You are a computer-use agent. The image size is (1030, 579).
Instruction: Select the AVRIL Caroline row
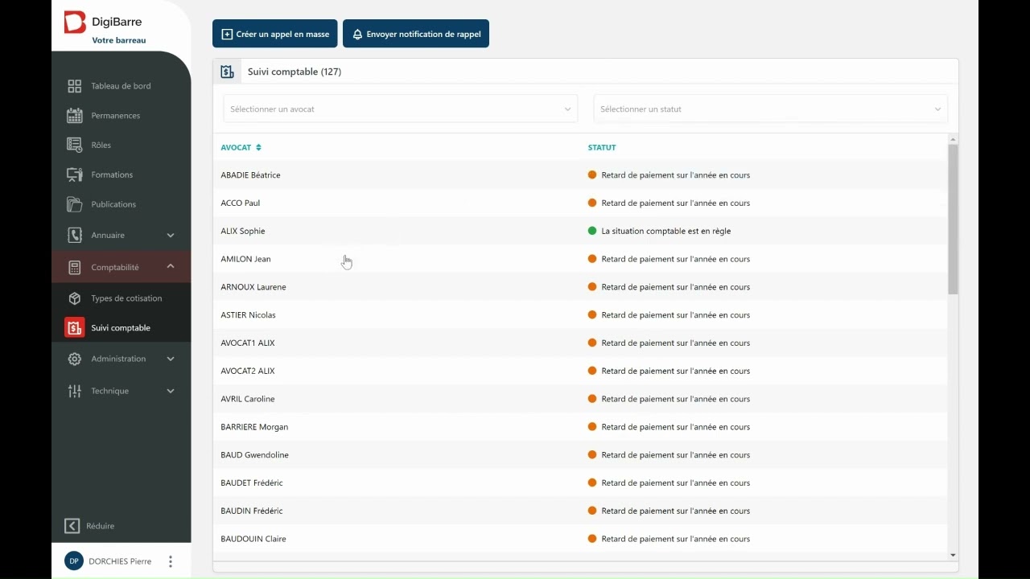(x=580, y=400)
